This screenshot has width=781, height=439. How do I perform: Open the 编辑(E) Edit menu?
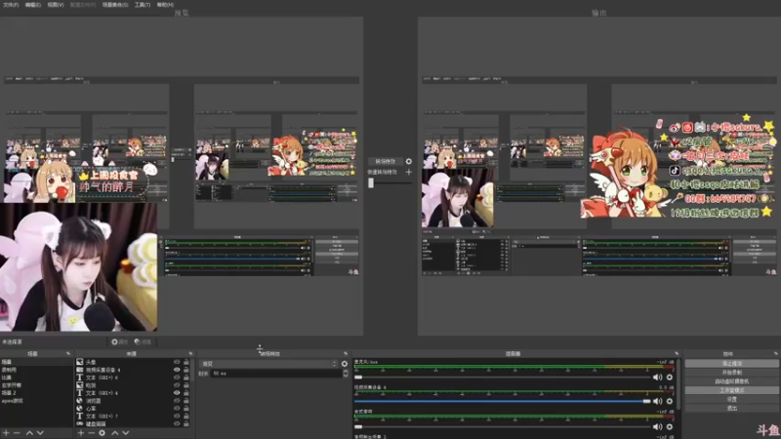pos(33,5)
